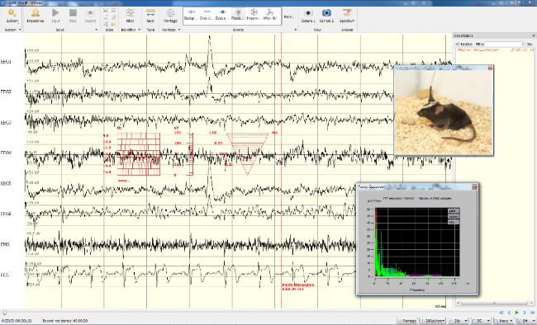Open the Impedance measurement tool

36,16
